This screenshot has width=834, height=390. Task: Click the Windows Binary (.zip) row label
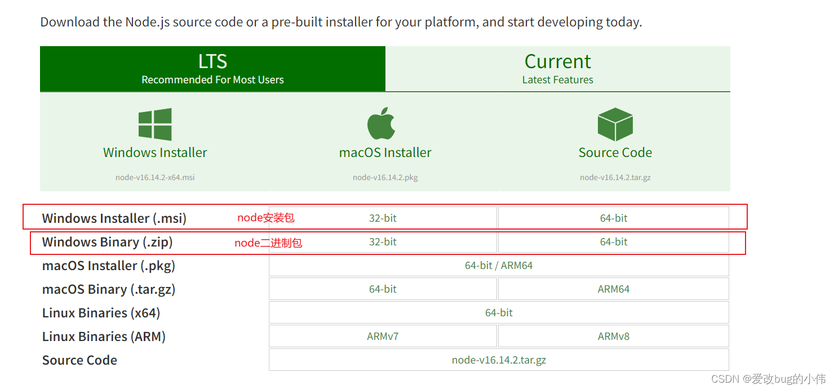click(108, 242)
